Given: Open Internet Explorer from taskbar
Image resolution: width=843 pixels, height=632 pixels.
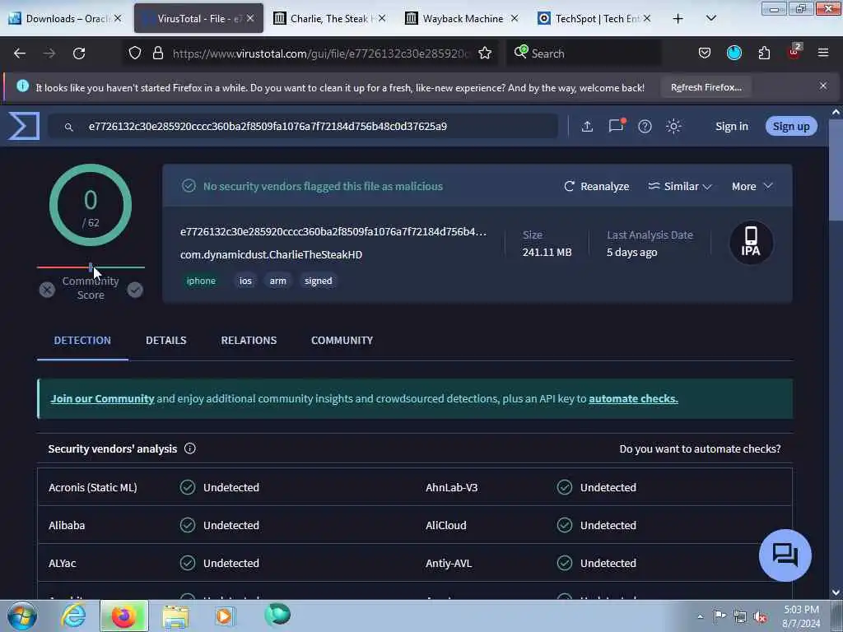Looking at the screenshot, I should 73,616.
